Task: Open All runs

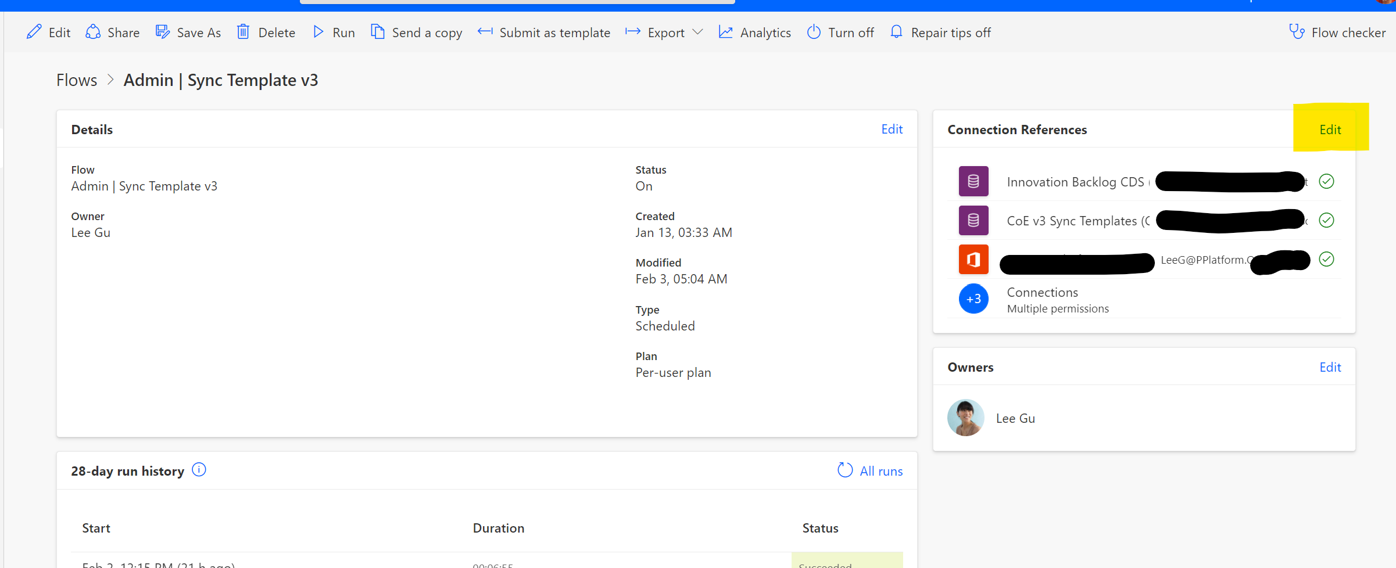Action: (x=881, y=470)
